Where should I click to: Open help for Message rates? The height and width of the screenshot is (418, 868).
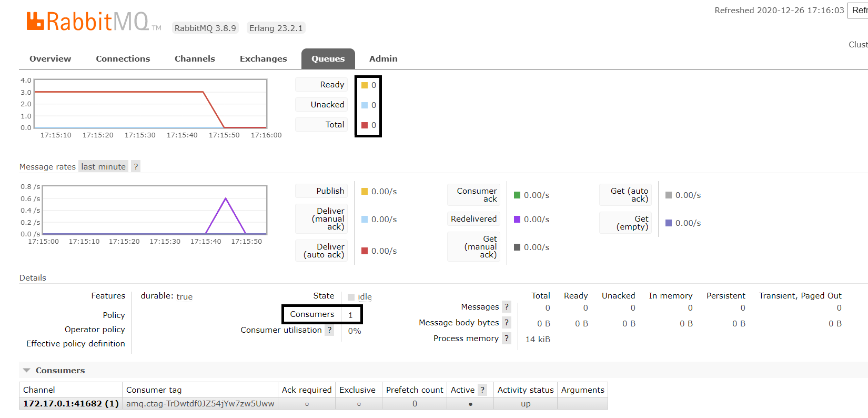pos(136,166)
